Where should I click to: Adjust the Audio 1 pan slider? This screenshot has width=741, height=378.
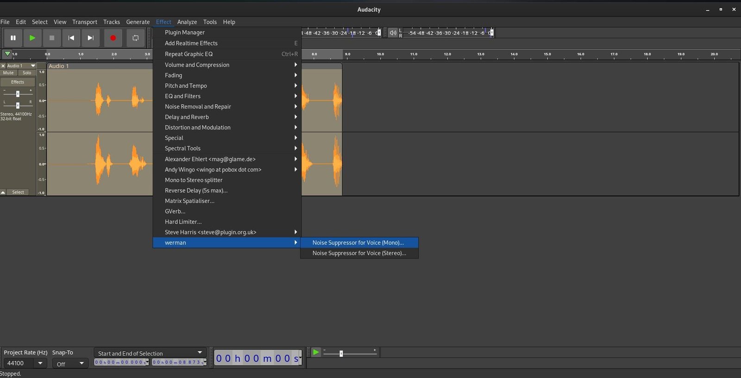tap(18, 105)
